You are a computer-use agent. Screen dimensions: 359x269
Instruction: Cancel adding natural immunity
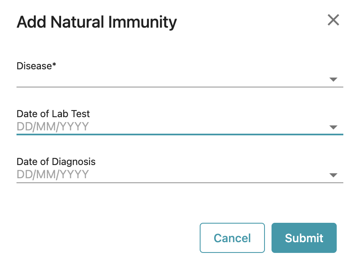(x=232, y=238)
